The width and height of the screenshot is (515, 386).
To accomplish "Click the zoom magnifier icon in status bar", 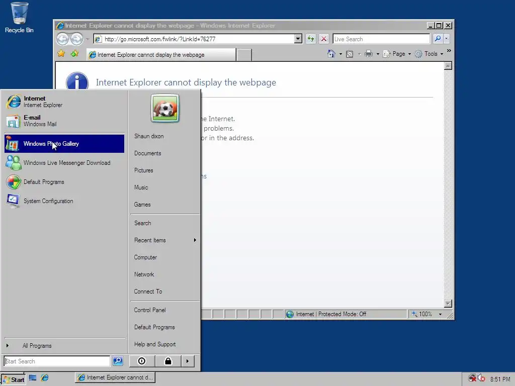I will pos(414,314).
